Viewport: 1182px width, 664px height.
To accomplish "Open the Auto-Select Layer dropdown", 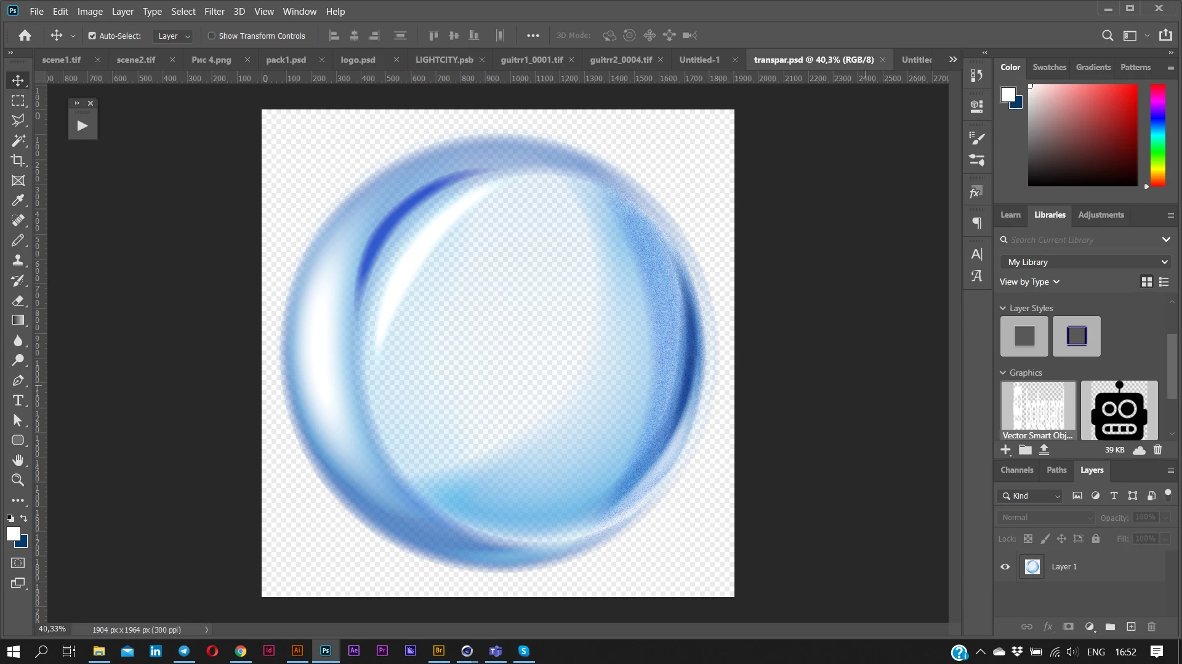I will tap(174, 36).
